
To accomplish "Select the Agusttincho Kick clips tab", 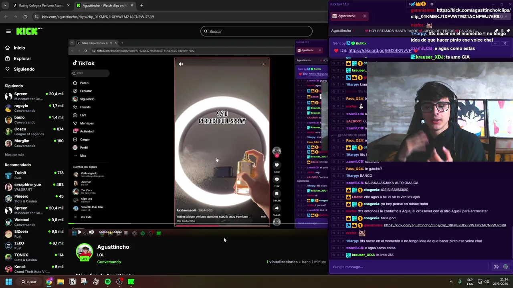I will (104, 6).
